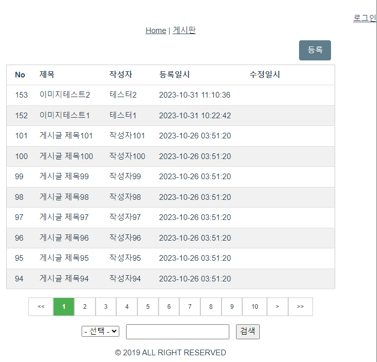Click the 수정일시 column header
This screenshot has width=377, height=362.
[x=265, y=74]
